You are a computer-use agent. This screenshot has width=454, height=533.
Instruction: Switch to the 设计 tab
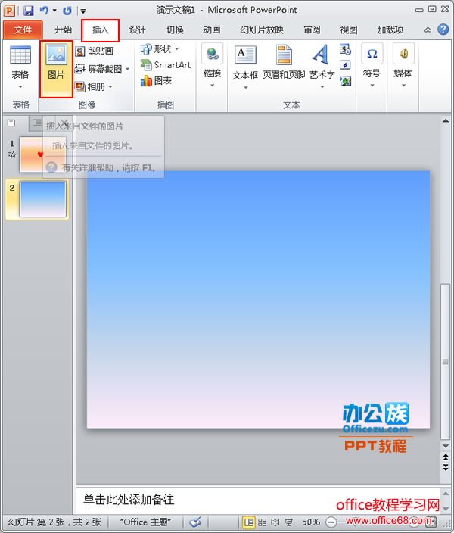(x=137, y=30)
